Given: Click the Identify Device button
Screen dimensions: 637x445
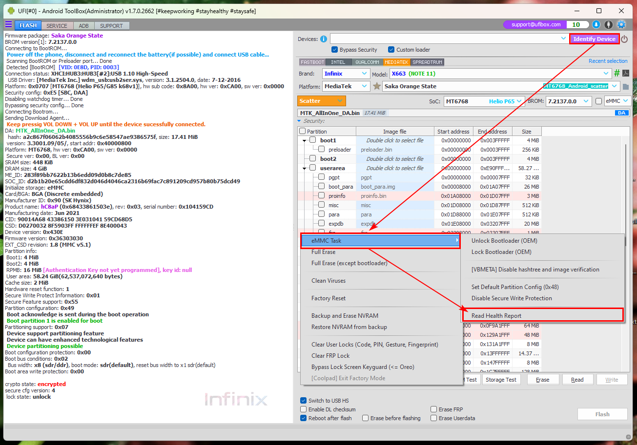Looking at the screenshot, I should coord(595,39).
